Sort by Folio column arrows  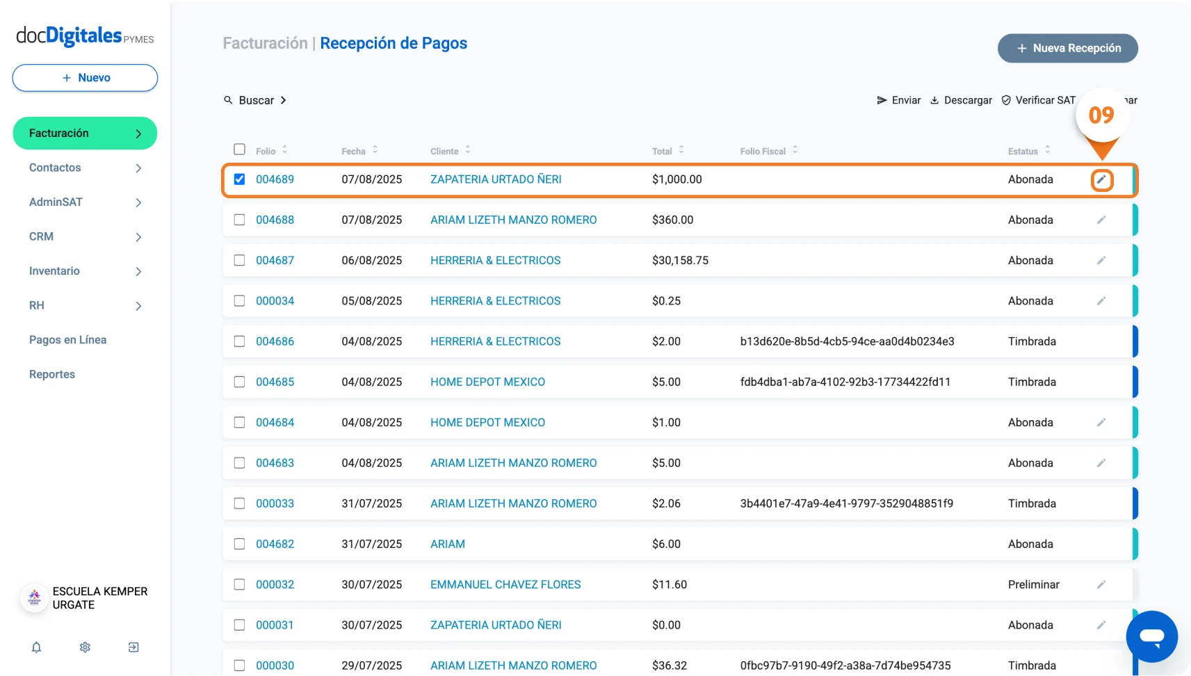tap(284, 150)
